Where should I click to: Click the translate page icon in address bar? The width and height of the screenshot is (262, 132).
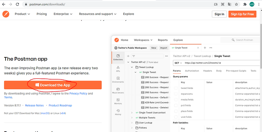click(x=230, y=4)
